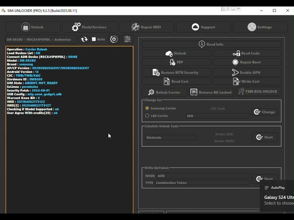Click the key-and-lock icon beside Read Code
Screen dimensions: 294x220
coord(237,54)
